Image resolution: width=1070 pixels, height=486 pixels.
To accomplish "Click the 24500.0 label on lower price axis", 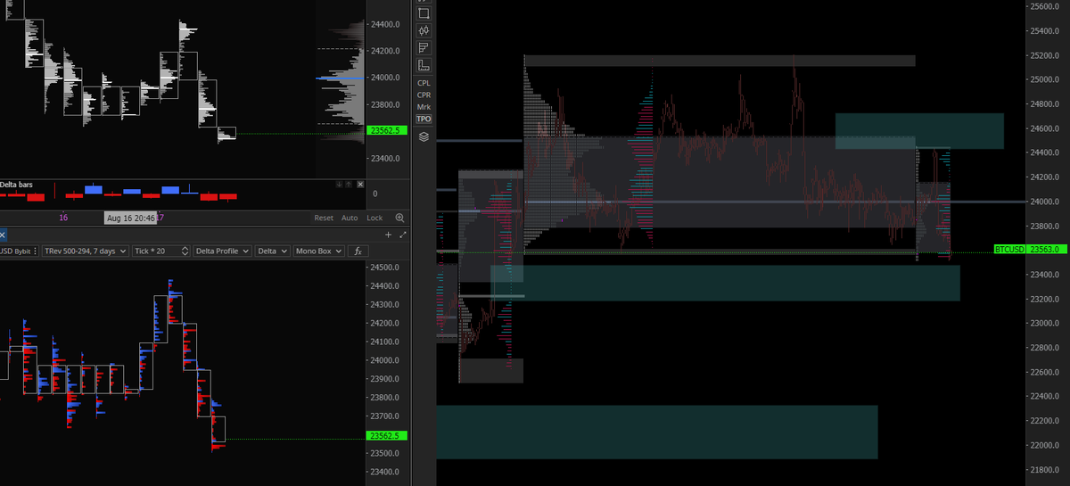I will point(385,268).
